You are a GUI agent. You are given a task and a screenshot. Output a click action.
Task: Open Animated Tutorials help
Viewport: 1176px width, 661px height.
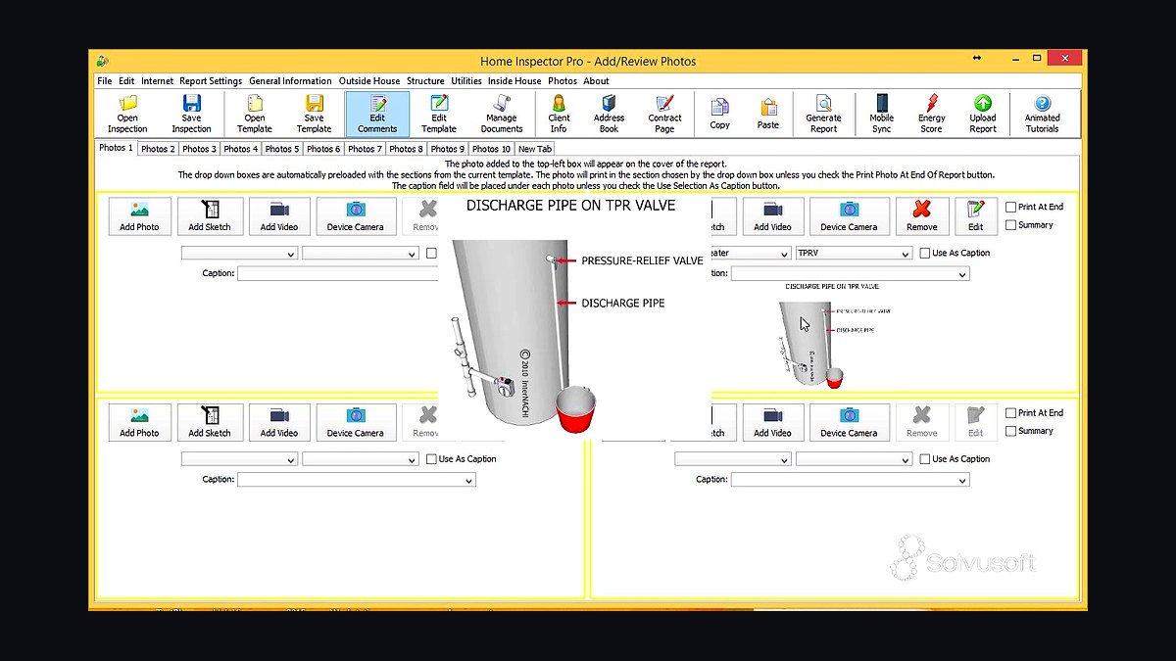1042,114
